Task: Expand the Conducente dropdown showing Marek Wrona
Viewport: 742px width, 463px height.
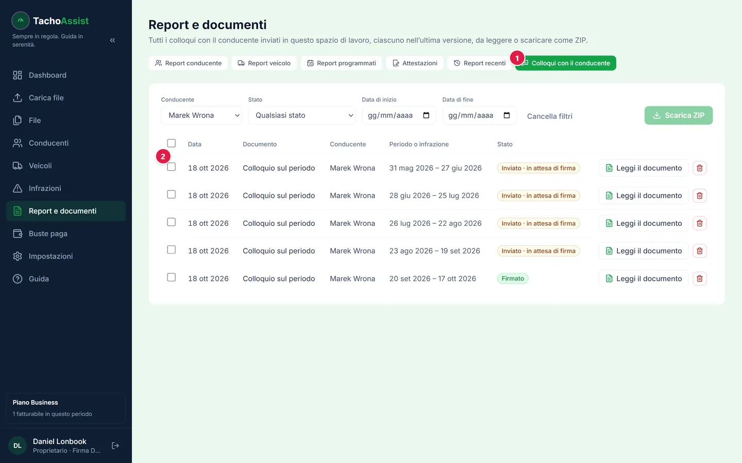Action: pos(201,115)
